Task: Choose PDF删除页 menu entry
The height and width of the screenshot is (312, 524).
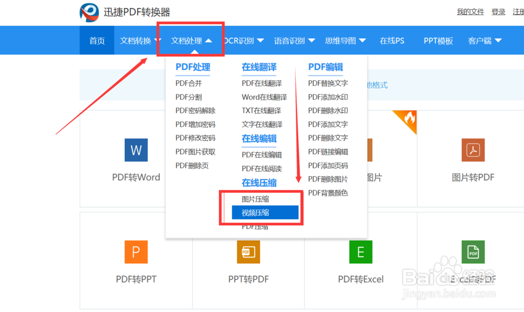Action: point(192,166)
